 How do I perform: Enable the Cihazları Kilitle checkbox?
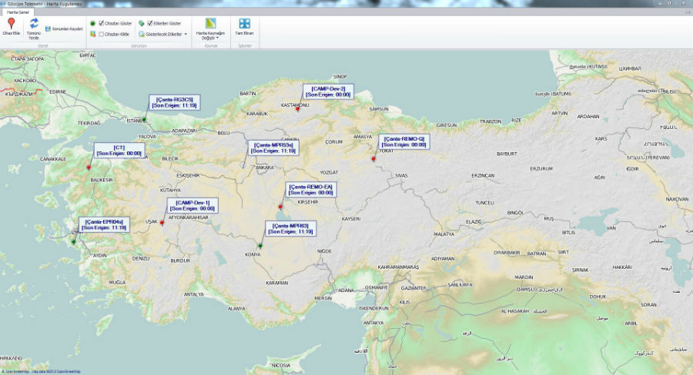(x=101, y=34)
